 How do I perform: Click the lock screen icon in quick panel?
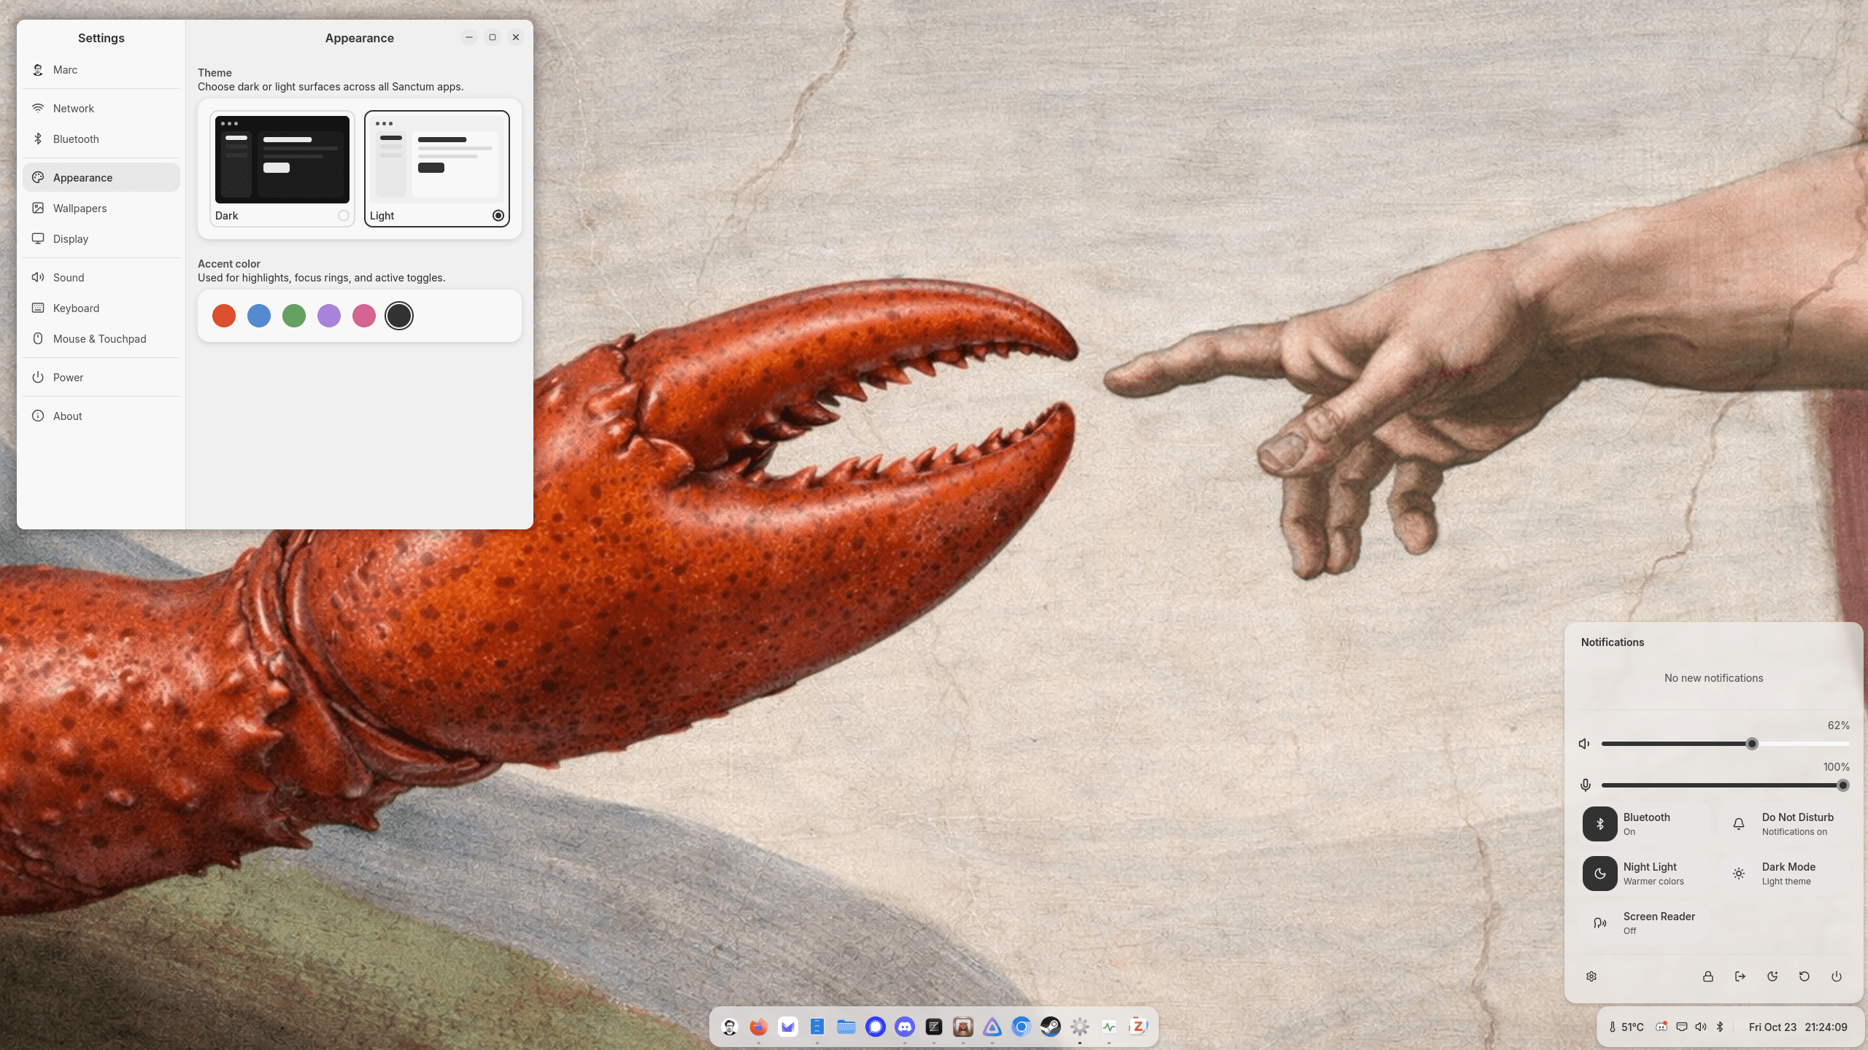click(x=1707, y=976)
